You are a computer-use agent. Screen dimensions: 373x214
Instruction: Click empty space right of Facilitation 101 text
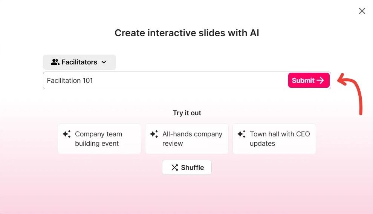coord(188,81)
